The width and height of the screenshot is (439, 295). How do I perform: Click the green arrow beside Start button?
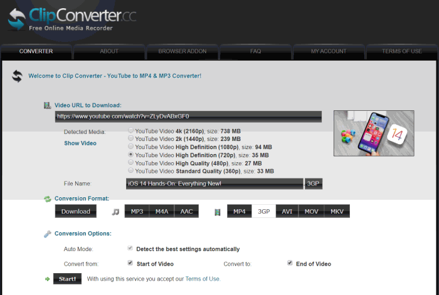tap(47, 279)
